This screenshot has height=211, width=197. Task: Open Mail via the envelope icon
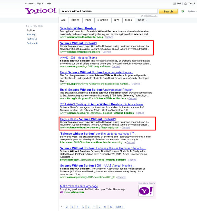[x=174, y=4]
